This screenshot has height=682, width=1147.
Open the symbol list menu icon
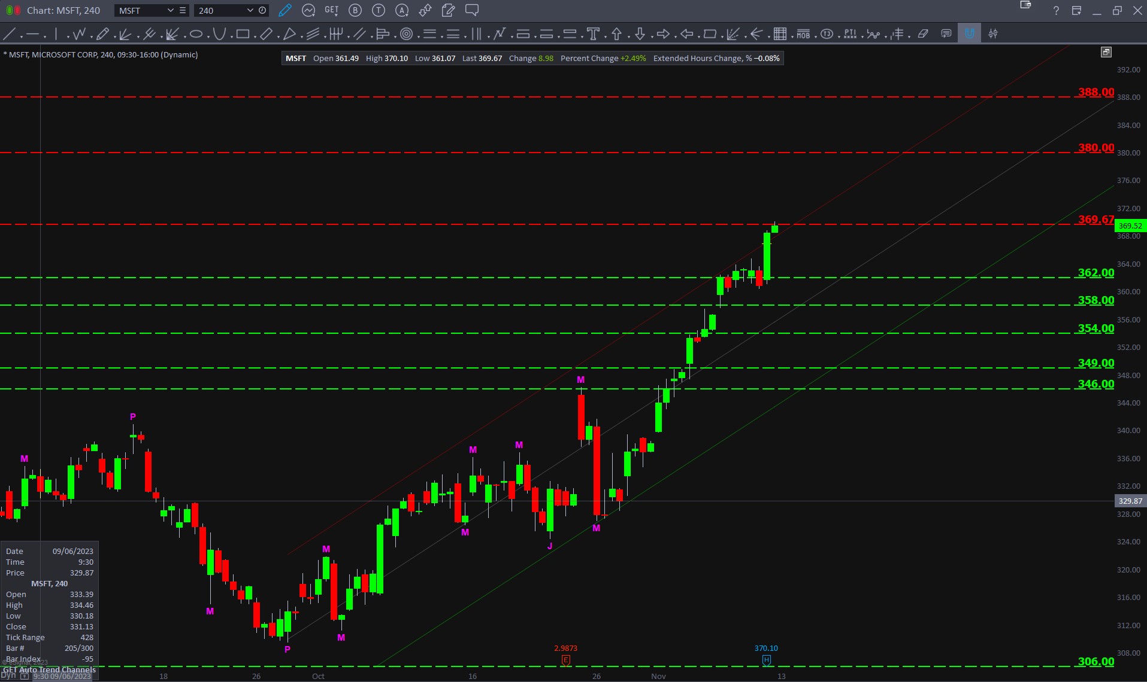(x=183, y=10)
